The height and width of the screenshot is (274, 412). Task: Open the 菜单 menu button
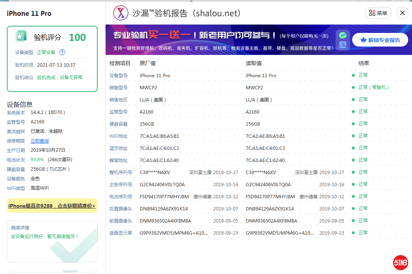pyautogui.click(x=378, y=13)
